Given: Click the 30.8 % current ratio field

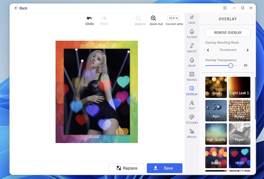Looking at the screenshot, I should click(173, 18).
